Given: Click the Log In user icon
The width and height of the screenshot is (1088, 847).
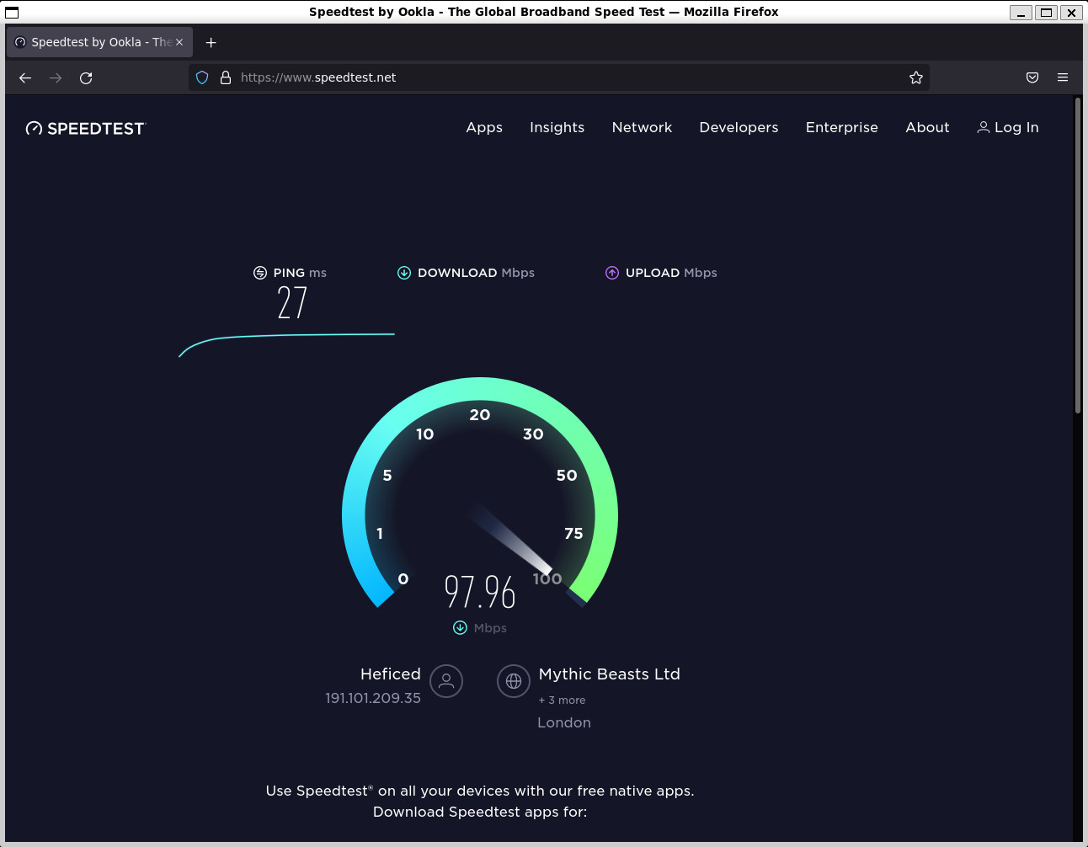Looking at the screenshot, I should [x=983, y=127].
